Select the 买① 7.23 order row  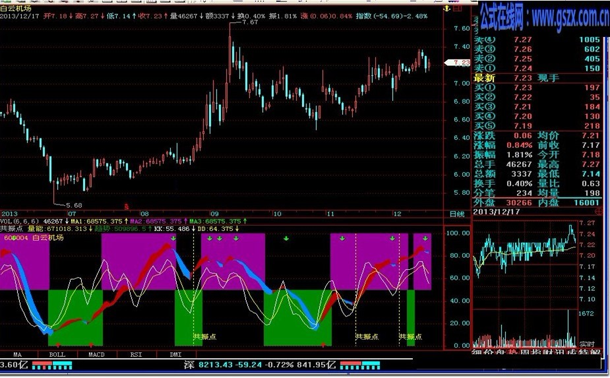click(x=537, y=88)
